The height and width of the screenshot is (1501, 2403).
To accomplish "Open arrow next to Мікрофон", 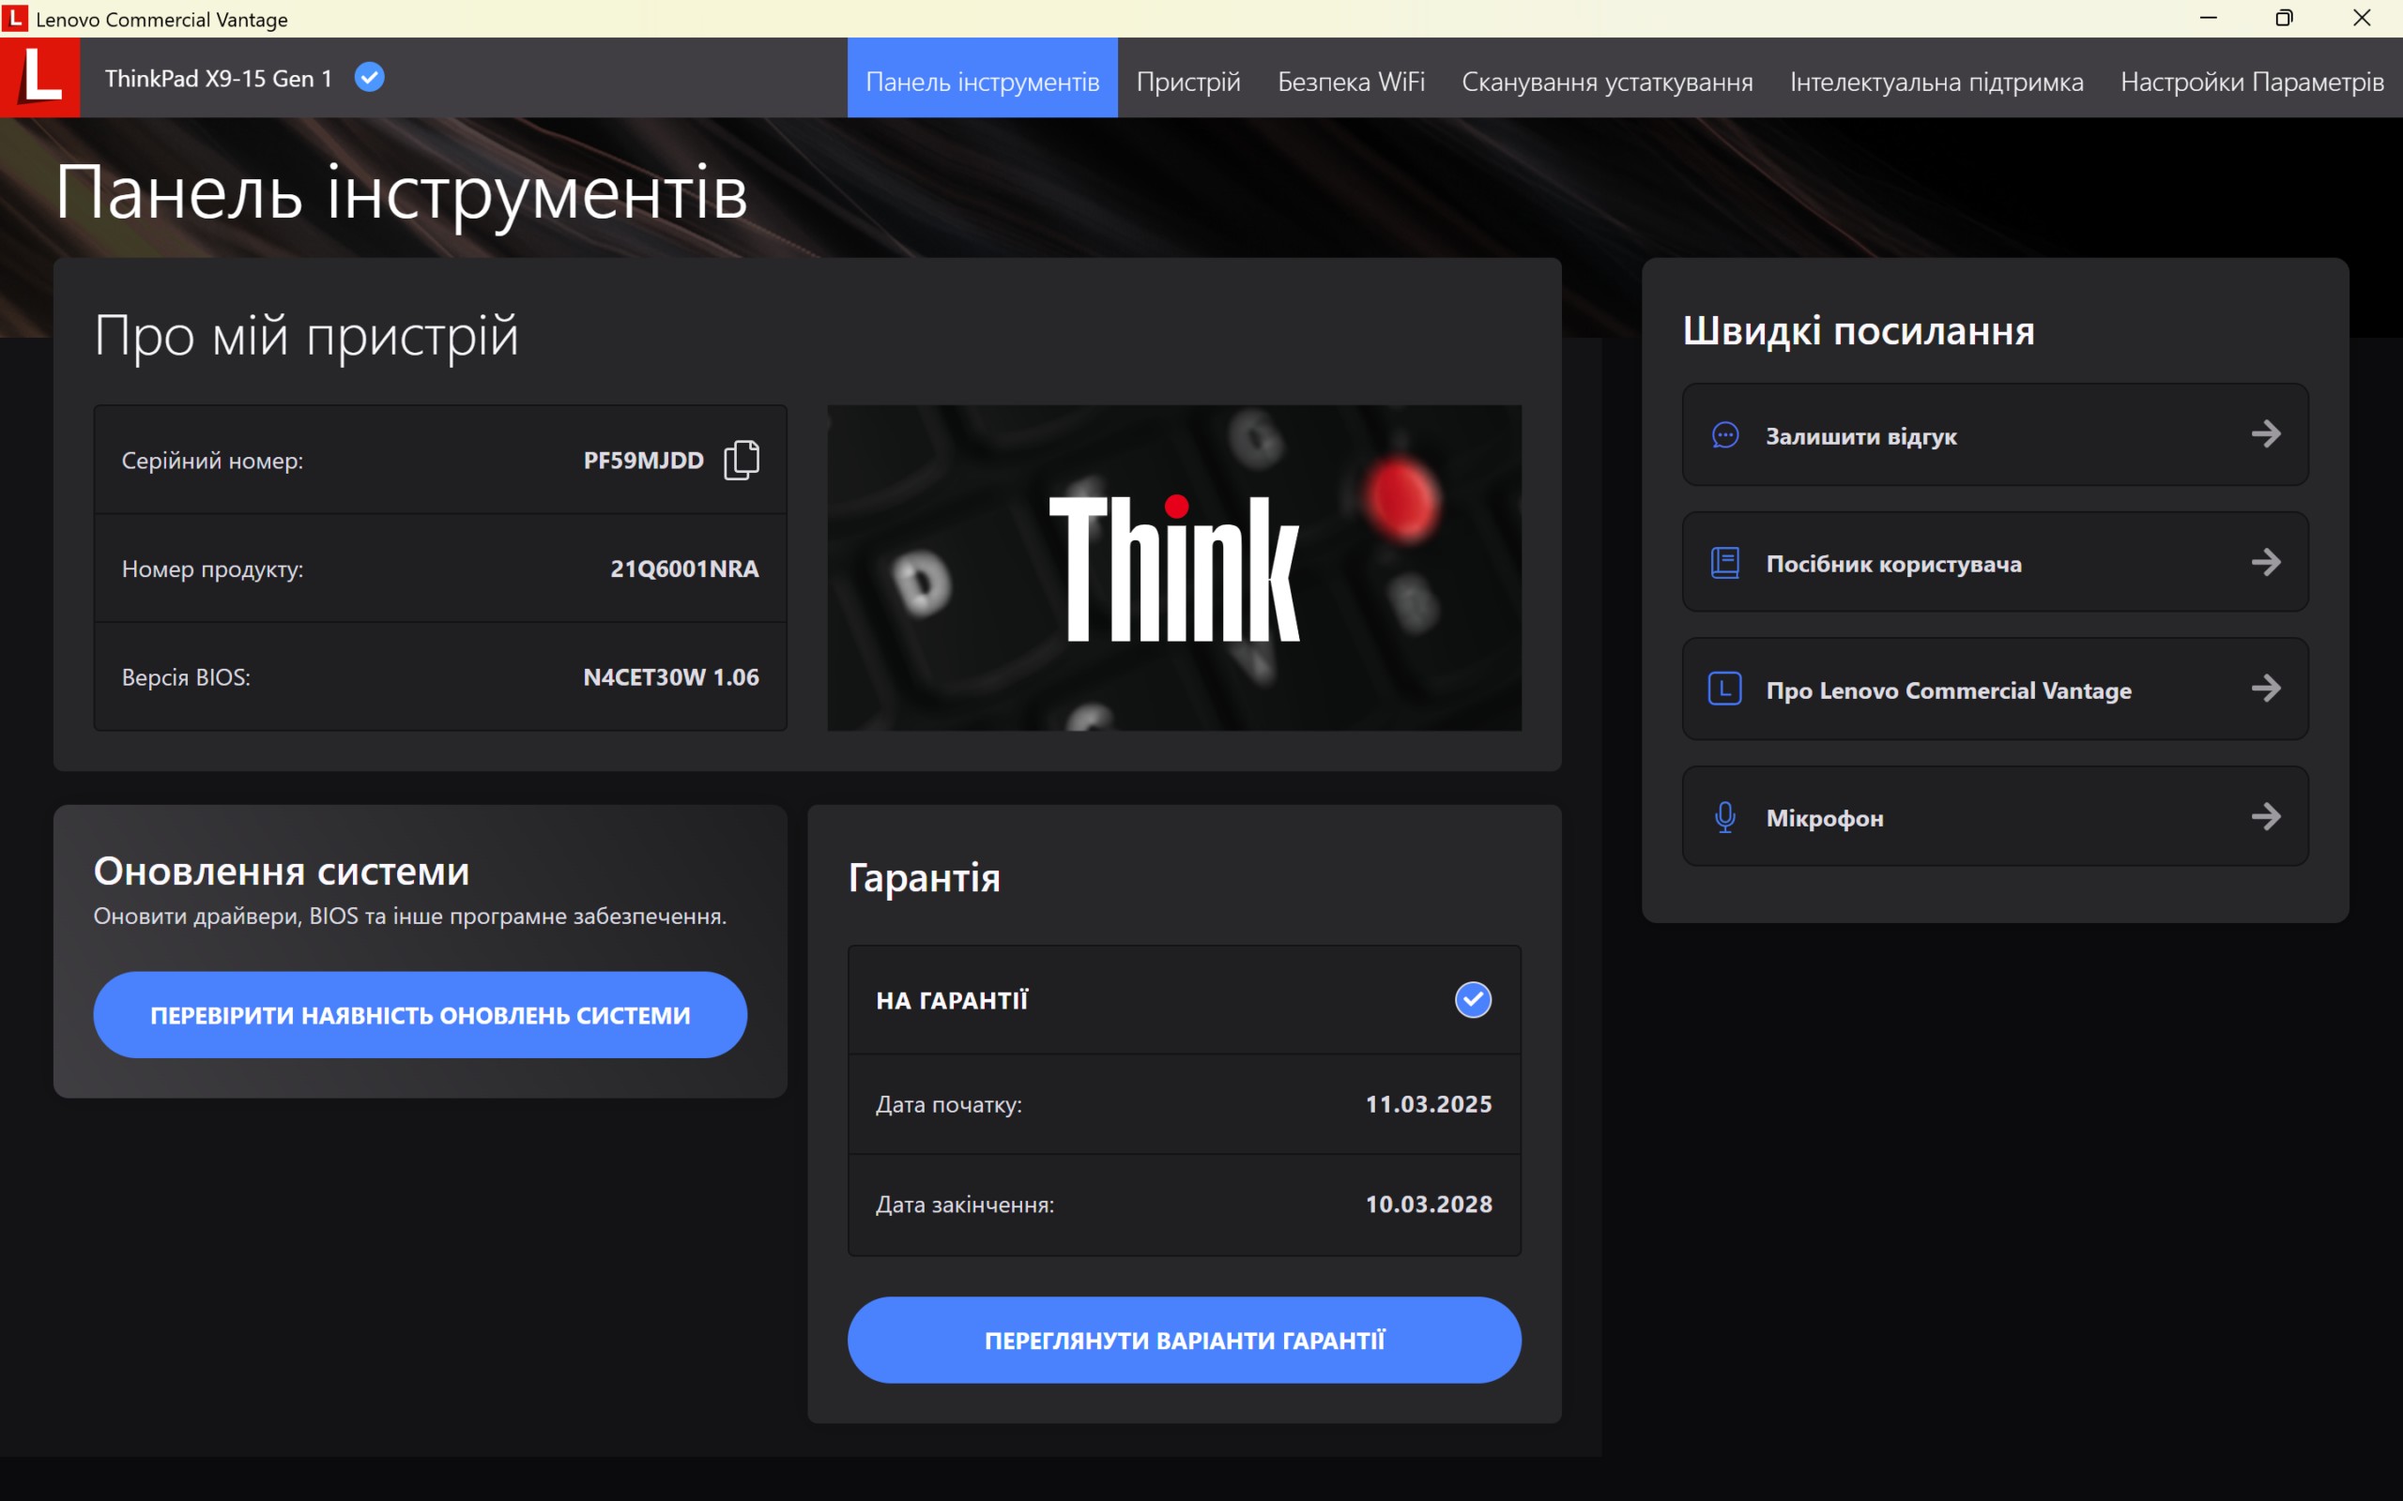I will pyautogui.click(x=2265, y=817).
